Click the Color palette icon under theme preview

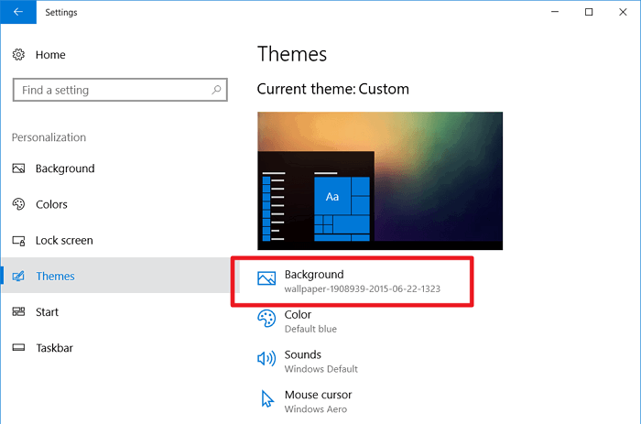[x=266, y=319]
